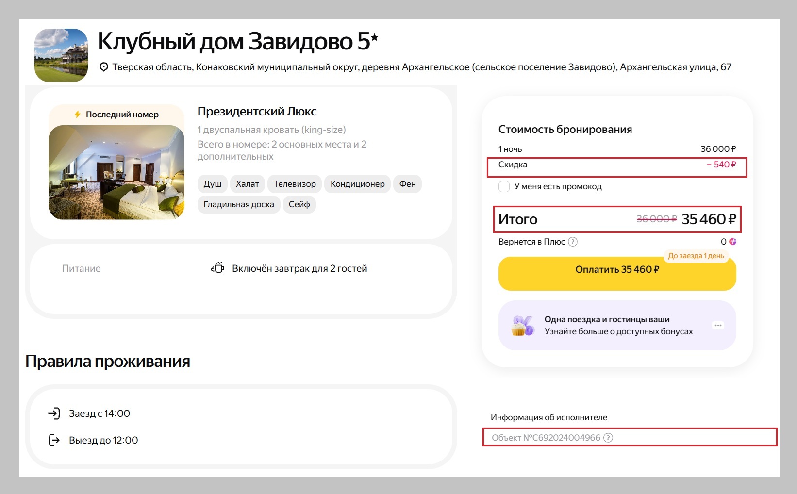Open the Президентский Люкс room photo
Screen dimensions: 797x494
(116, 172)
